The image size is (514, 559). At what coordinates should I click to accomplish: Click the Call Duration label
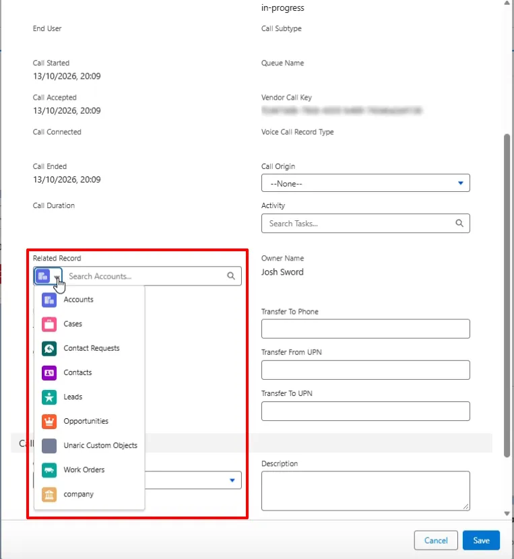click(53, 205)
